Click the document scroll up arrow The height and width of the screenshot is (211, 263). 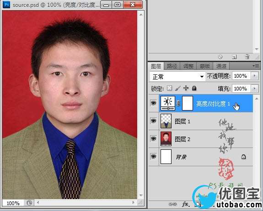point(141,15)
